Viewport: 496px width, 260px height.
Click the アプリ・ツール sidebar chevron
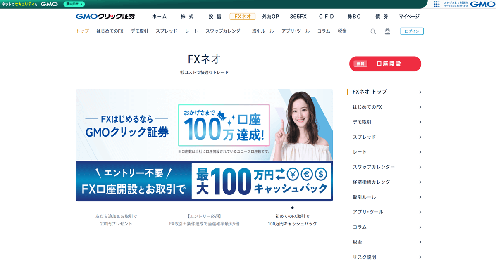tap(420, 212)
